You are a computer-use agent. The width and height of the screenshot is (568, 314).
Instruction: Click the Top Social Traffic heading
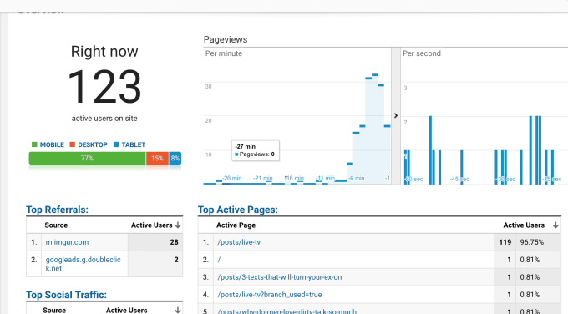66,295
